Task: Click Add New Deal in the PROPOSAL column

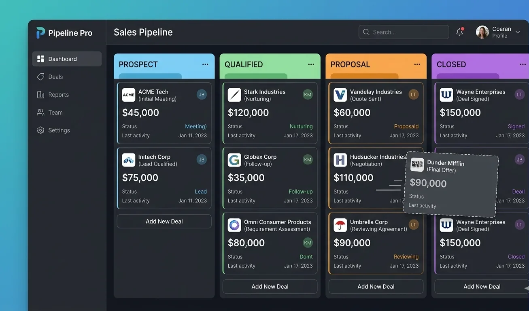Action: pyautogui.click(x=376, y=286)
